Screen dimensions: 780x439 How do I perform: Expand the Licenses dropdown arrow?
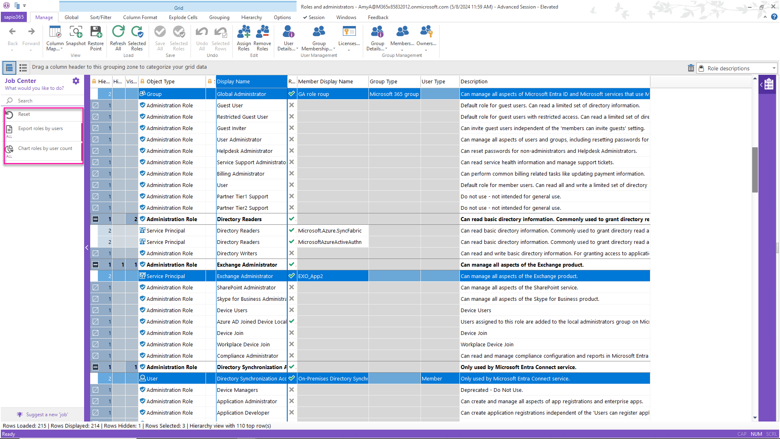(349, 50)
